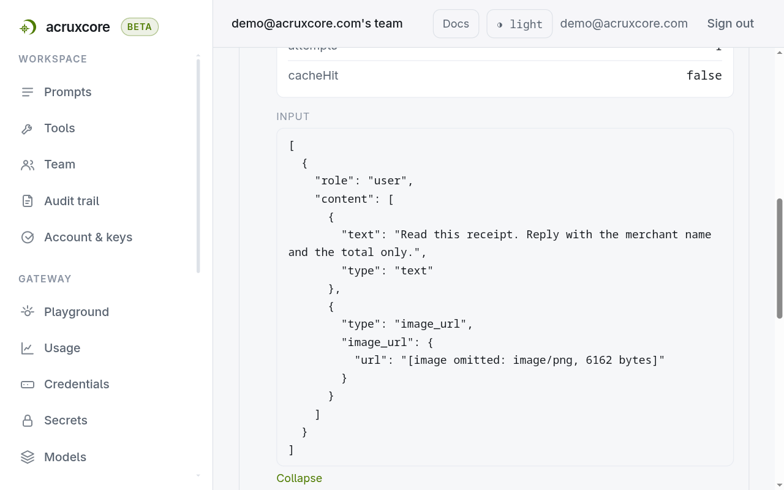Screen dimensions: 784x490
Task: Click Sign out
Action: 730,24
